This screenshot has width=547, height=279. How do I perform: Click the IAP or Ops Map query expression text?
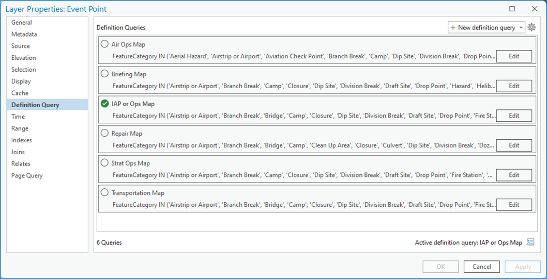coord(302,116)
